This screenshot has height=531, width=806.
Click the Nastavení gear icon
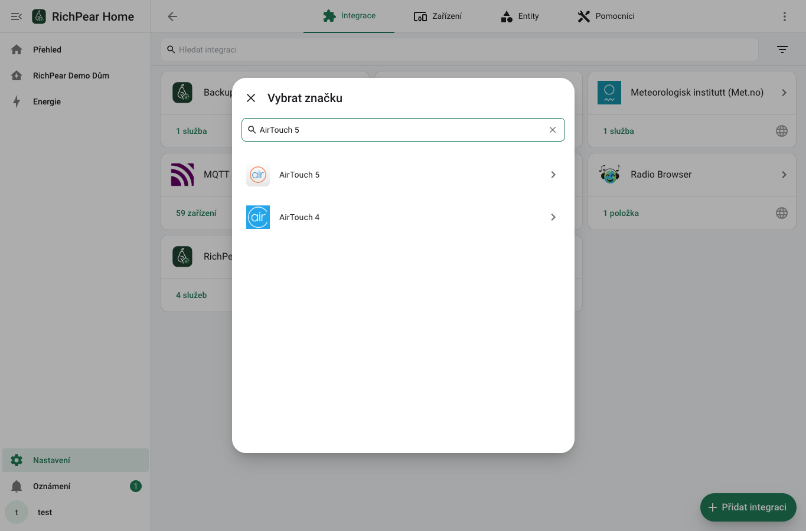click(x=17, y=460)
